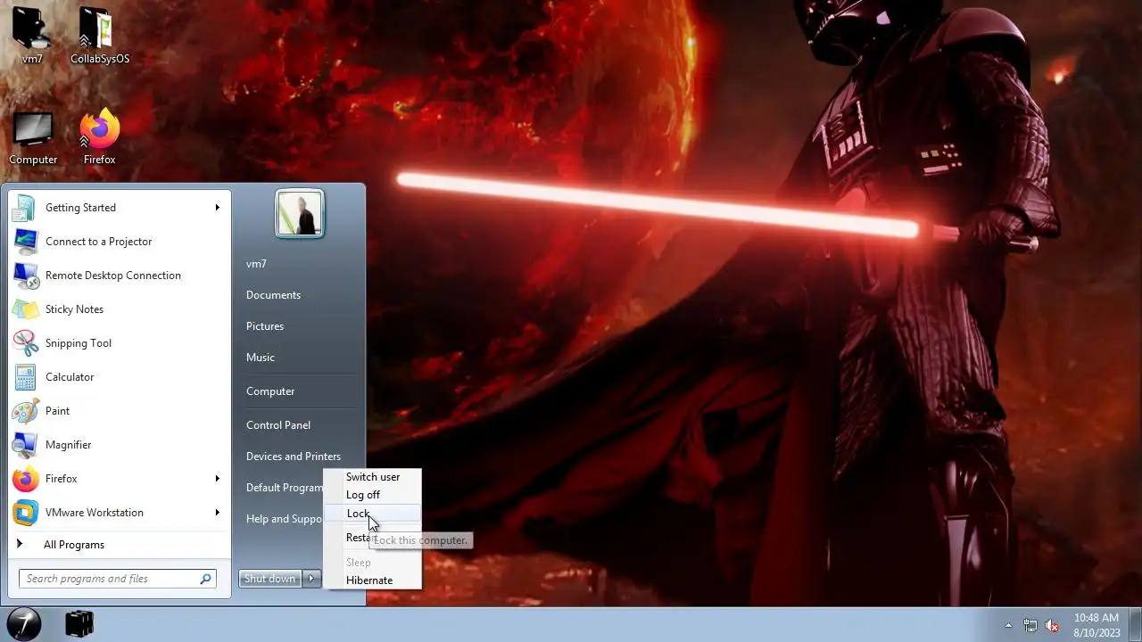The width and height of the screenshot is (1142, 642).
Task: Expand the VMware Workstation jump list arrow
Action: [217, 513]
